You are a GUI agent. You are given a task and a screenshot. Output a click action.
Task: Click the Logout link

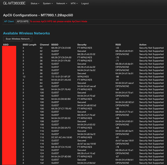point(85,4)
